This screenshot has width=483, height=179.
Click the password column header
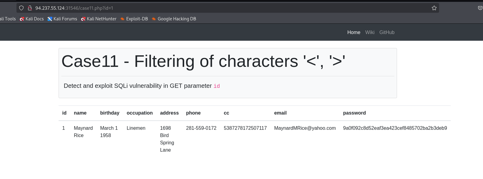354,113
